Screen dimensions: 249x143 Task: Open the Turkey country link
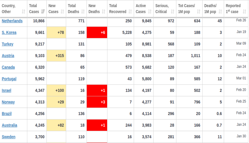[x=8, y=44]
